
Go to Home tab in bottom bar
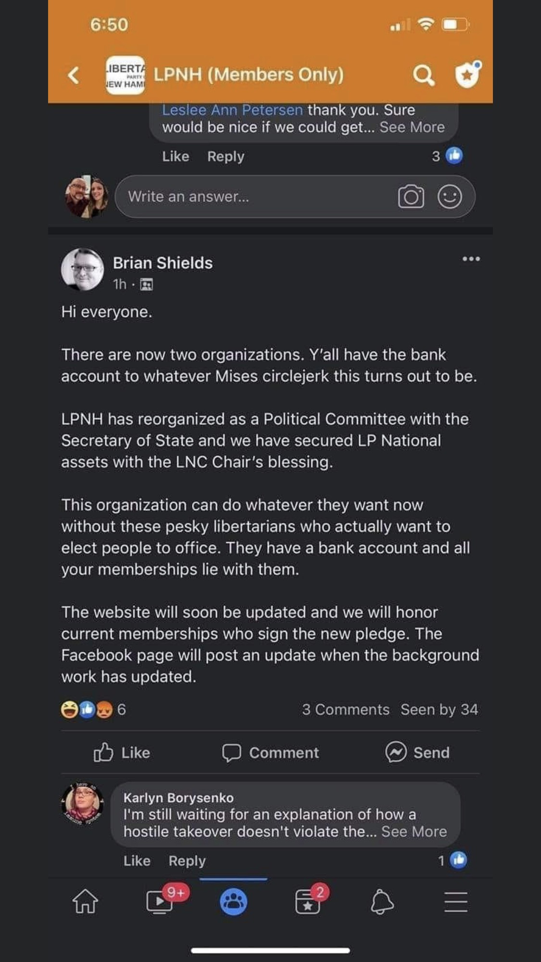(85, 901)
